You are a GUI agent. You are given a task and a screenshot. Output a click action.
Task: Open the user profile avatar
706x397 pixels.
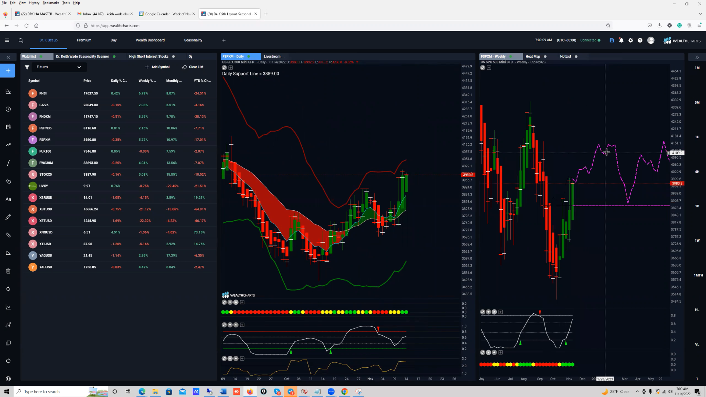tap(651, 40)
